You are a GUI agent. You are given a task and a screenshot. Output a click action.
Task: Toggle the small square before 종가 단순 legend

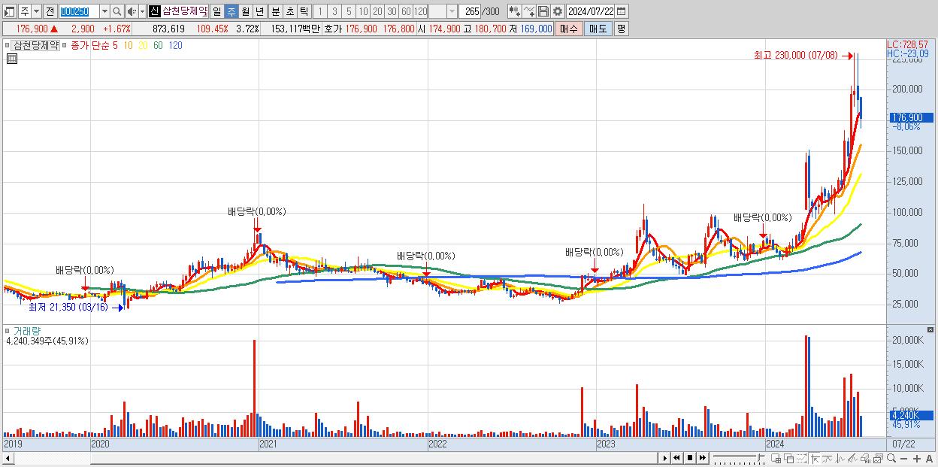click(x=64, y=45)
